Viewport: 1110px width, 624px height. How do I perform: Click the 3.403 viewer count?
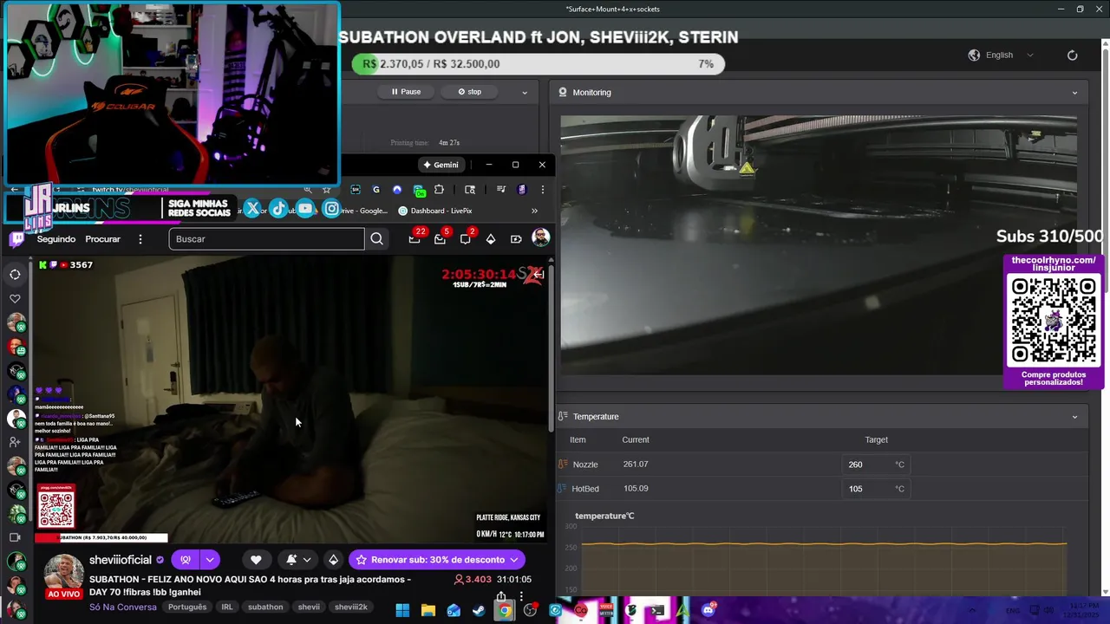(x=473, y=579)
